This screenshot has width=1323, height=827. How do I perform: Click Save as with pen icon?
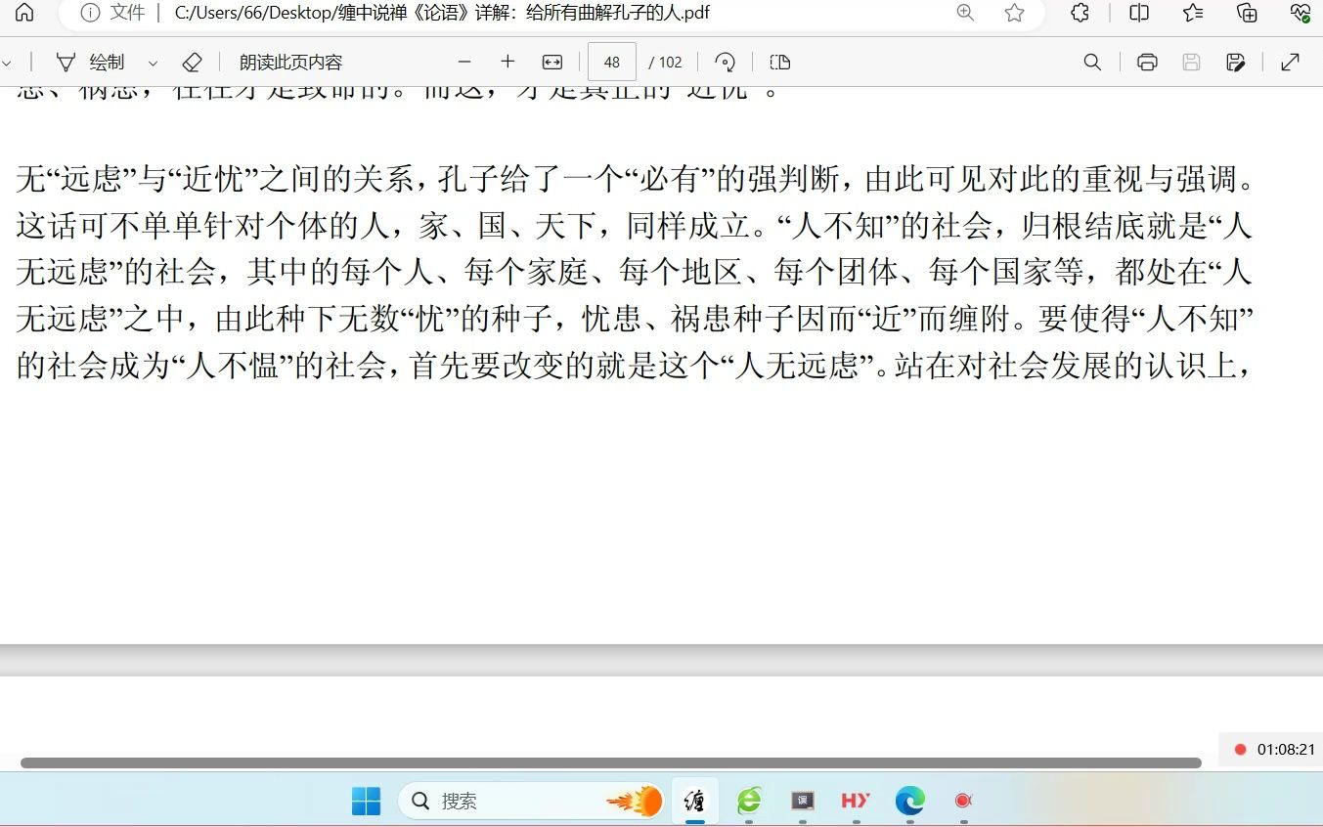1235,62
